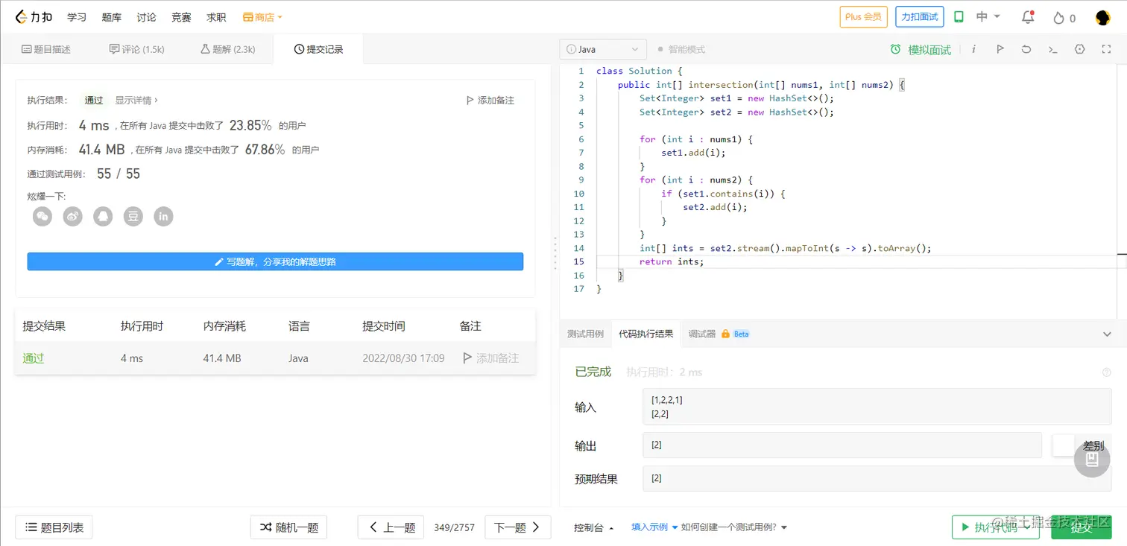Viewport: 1127px width, 546px height.
Task: Open the 通过 submission result link
Action: coord(34,358)
